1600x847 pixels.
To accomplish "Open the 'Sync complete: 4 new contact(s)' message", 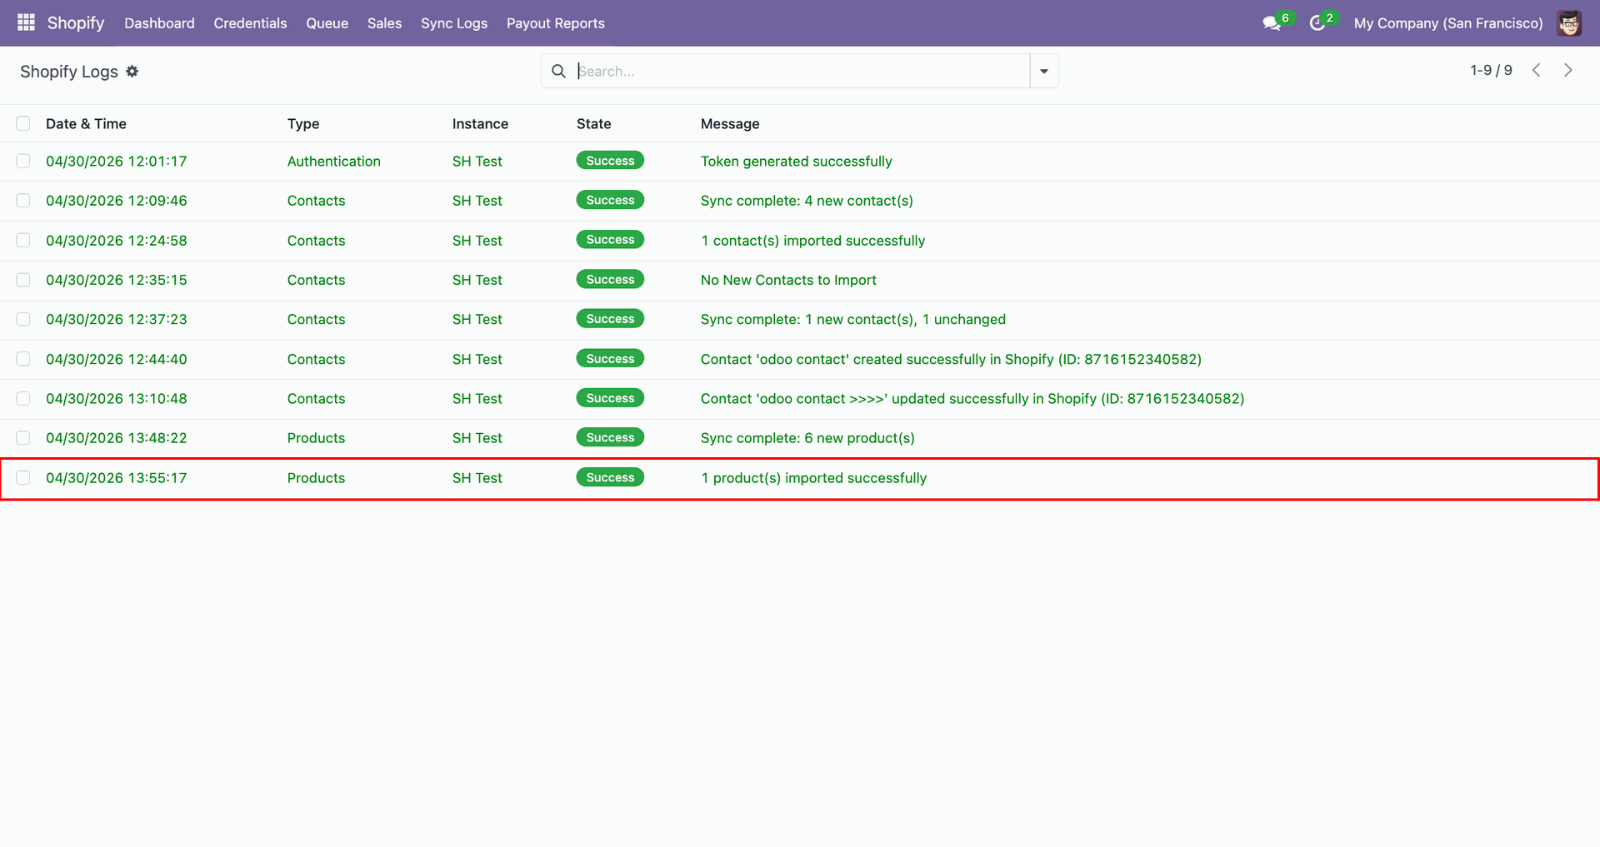I will 807,201.
